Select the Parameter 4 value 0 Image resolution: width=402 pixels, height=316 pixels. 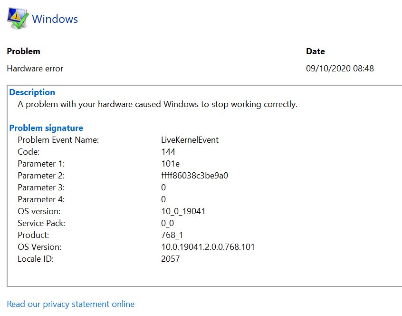tap(163, 199)
